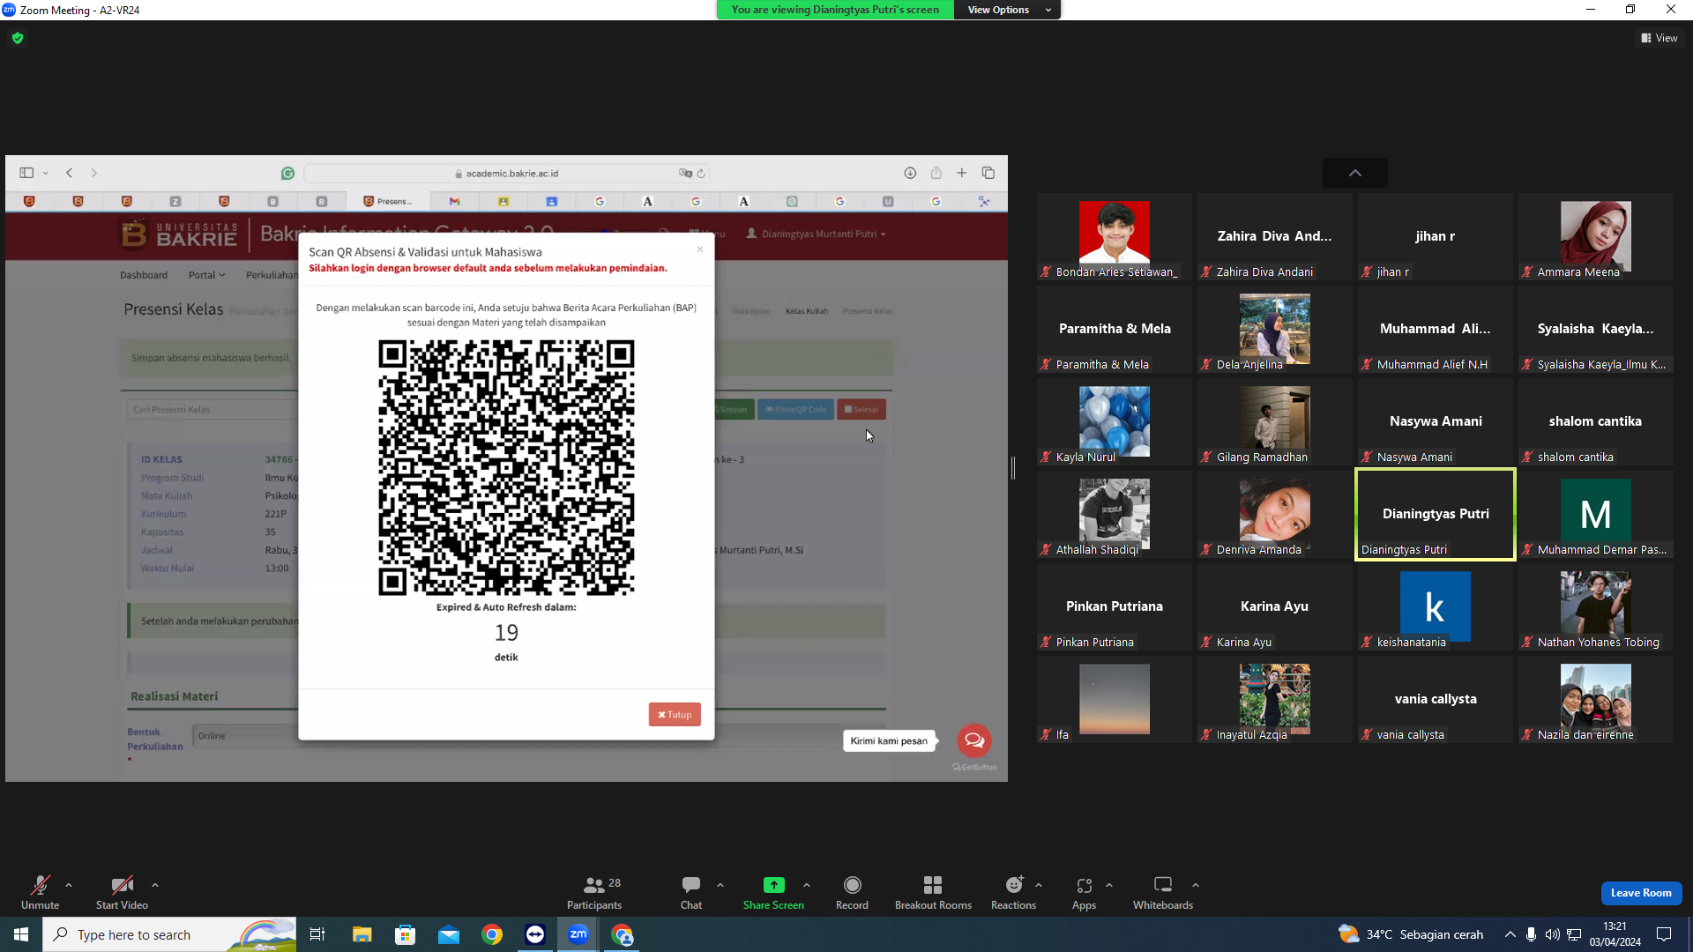Select Ammara Meena's video tile
The height and width of the screenshot is (952, 1693).
click(x=1596, y=237)
